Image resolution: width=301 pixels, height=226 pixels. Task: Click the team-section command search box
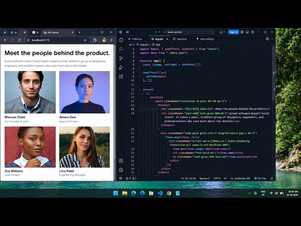tap(189, 32)
